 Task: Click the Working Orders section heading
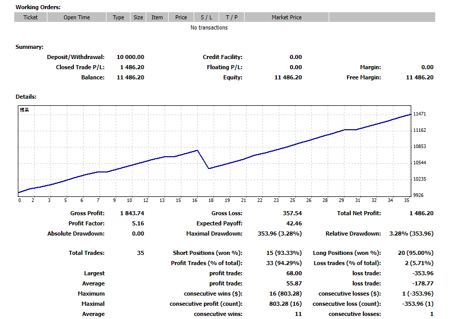(38, 7)
